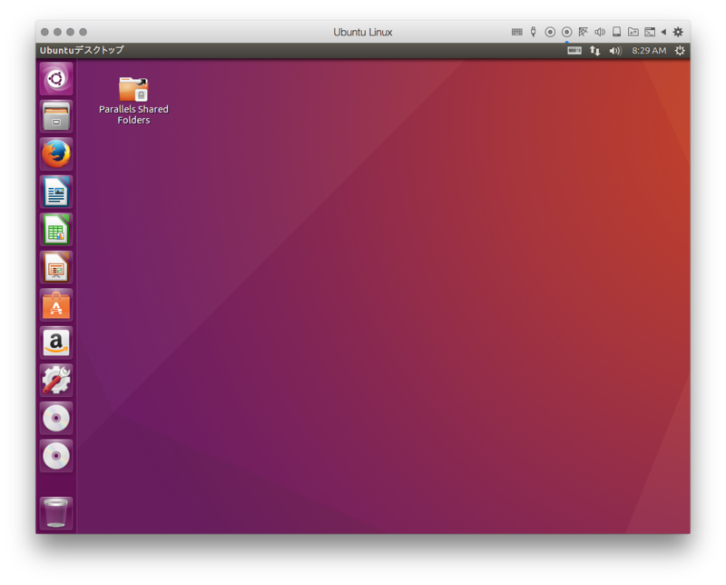Launch Firefox web browser
Screen dimensions: 726x585
click(56, 154)
